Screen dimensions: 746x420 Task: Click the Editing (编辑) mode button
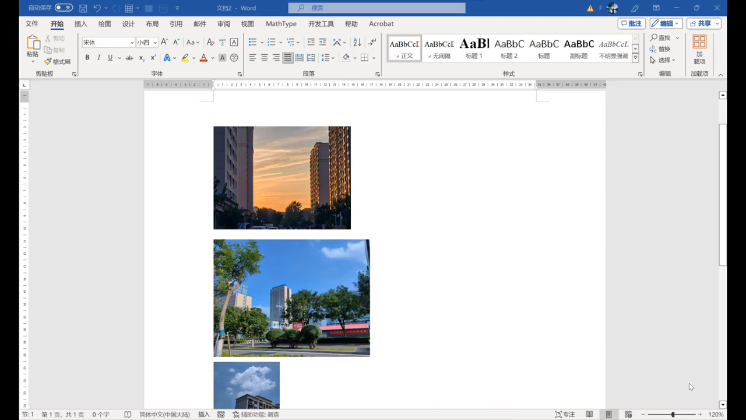666,23
